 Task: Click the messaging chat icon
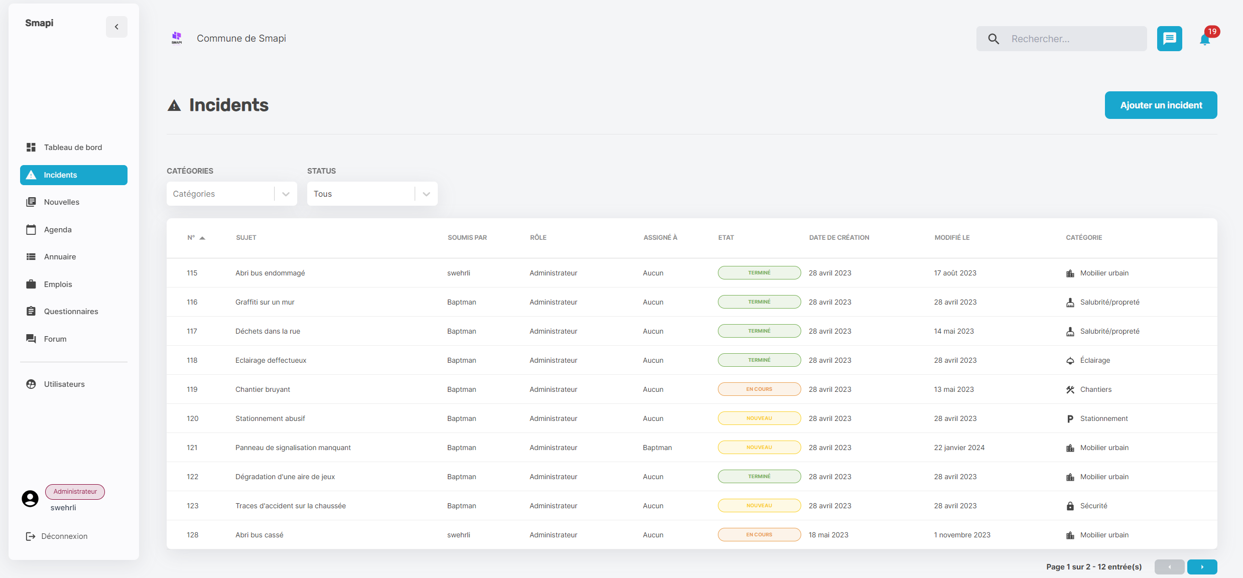click(x=1170, y=38)
